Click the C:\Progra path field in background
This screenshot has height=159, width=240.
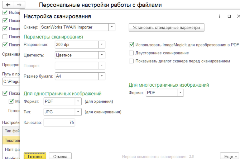coord(11,82)
